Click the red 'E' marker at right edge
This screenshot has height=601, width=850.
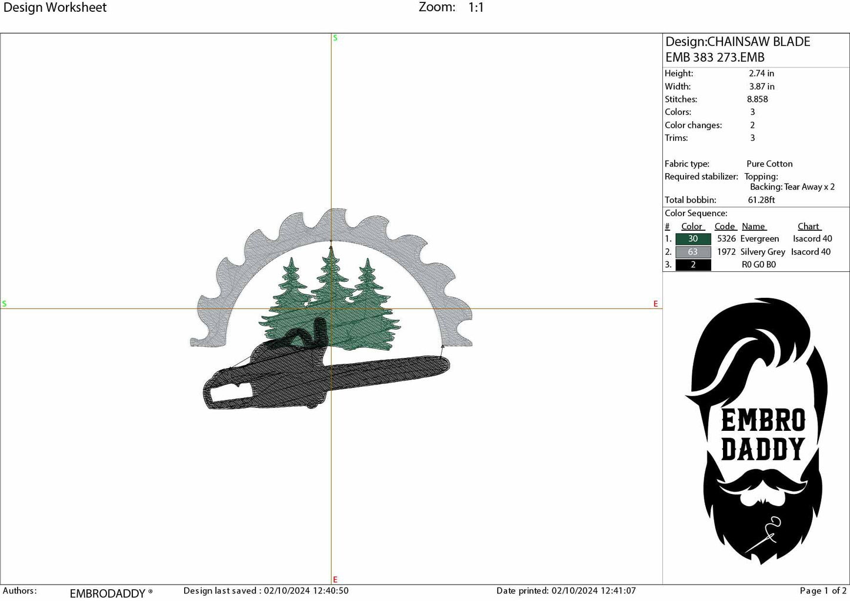click(x=655, y=304)
